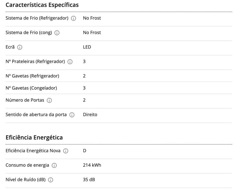
Task: Show info for Número de Portas
Action: click(49, 100)
